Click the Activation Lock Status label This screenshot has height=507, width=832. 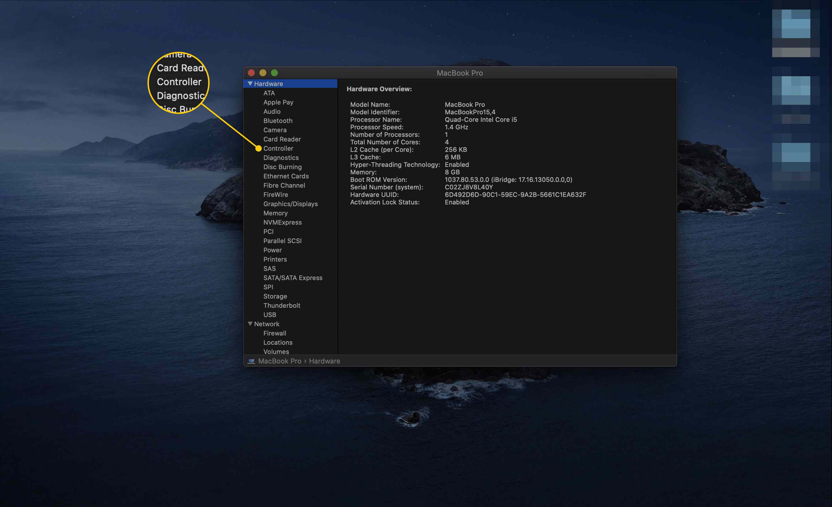385,202
